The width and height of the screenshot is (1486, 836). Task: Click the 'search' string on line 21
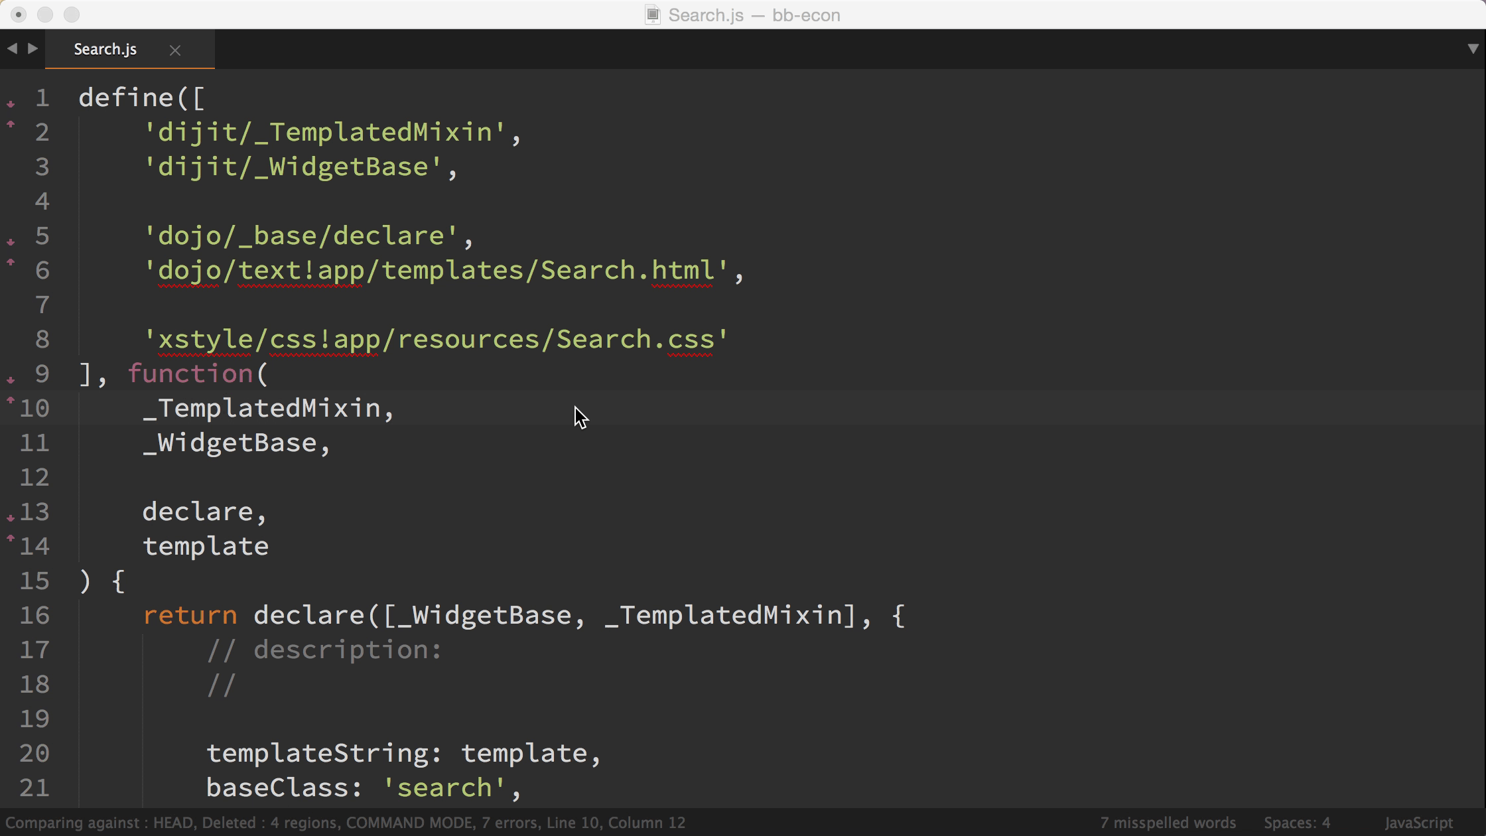click(x=444, y=788)
